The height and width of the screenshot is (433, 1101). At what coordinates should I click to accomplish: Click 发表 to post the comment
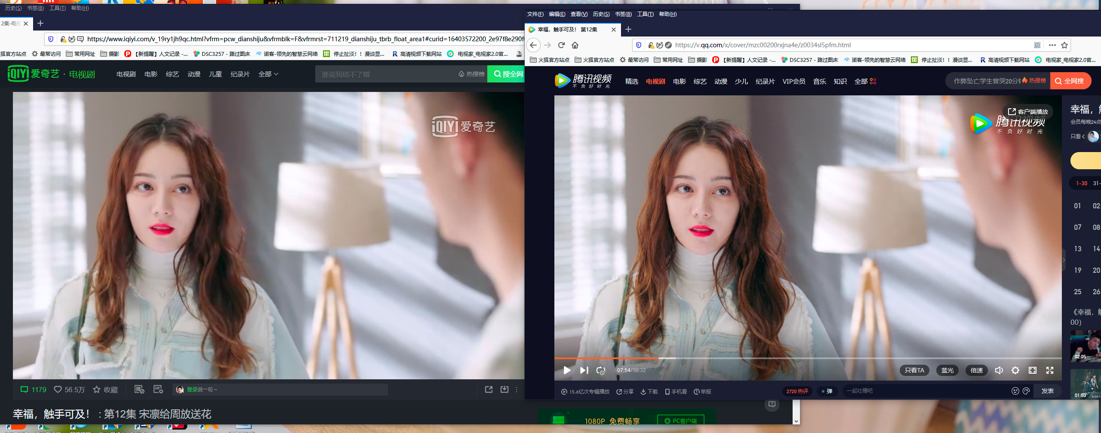[1047, 391]
